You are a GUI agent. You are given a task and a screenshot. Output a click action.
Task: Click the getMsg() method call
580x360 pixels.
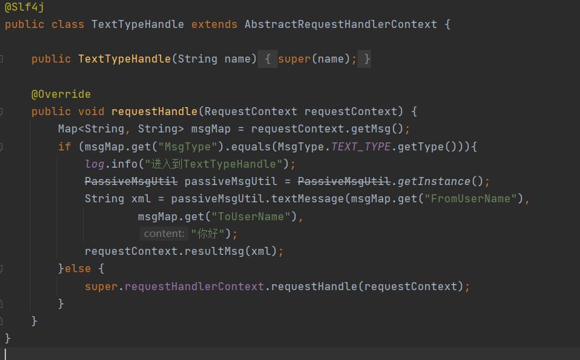pyautogui.click(x=377, y=129)
